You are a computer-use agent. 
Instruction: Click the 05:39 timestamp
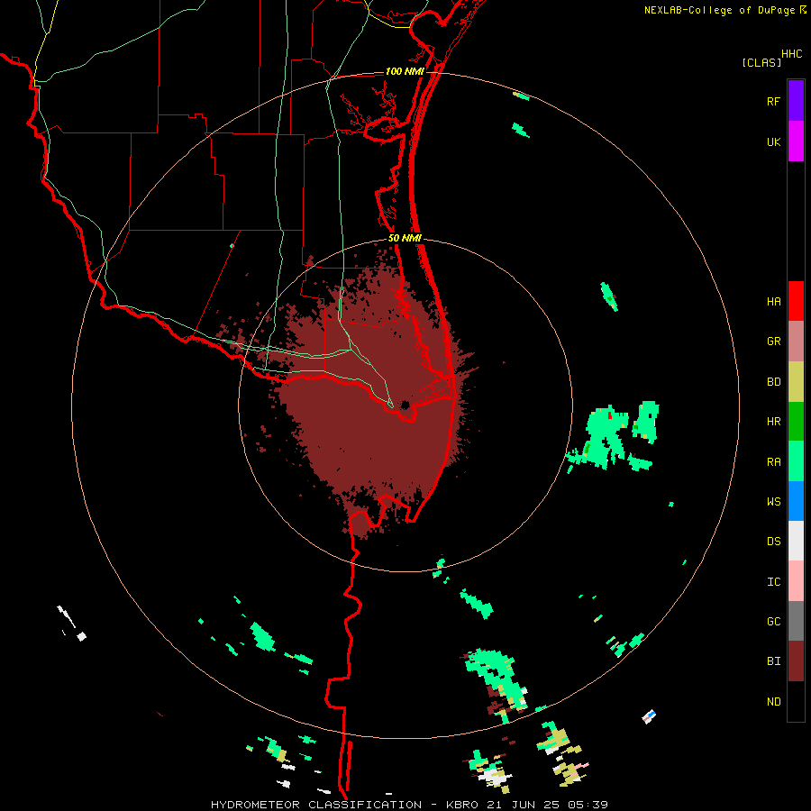588,805
